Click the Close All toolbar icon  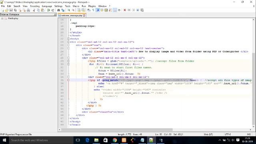[24, 10]
